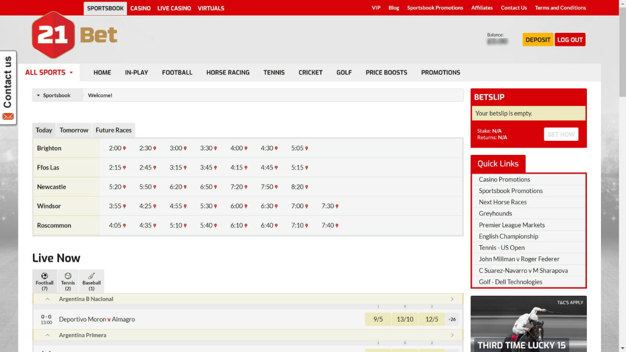The height and width of the screenshot is (352, 626).
Task: Click the pin icon next to Ffos Las 2:15
Action: tap(124, 168)
